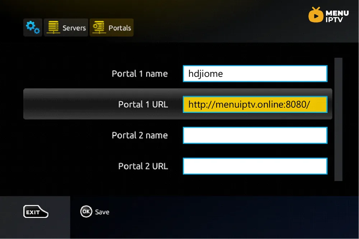Viewport: 359px width, 239px height.
Task: Switch to the Servers tab
Action: 66,28
